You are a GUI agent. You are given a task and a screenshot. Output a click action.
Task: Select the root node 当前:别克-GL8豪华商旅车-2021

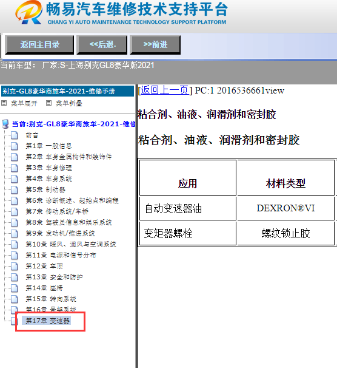coord(74,124)
